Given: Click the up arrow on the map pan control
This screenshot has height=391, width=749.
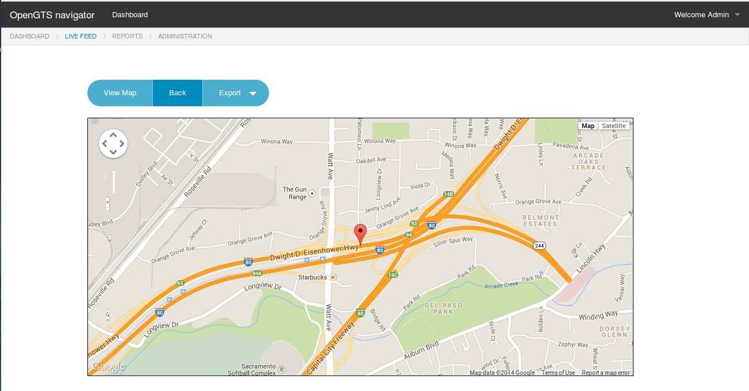Looking at the screenshot, I should click(113, 135).
